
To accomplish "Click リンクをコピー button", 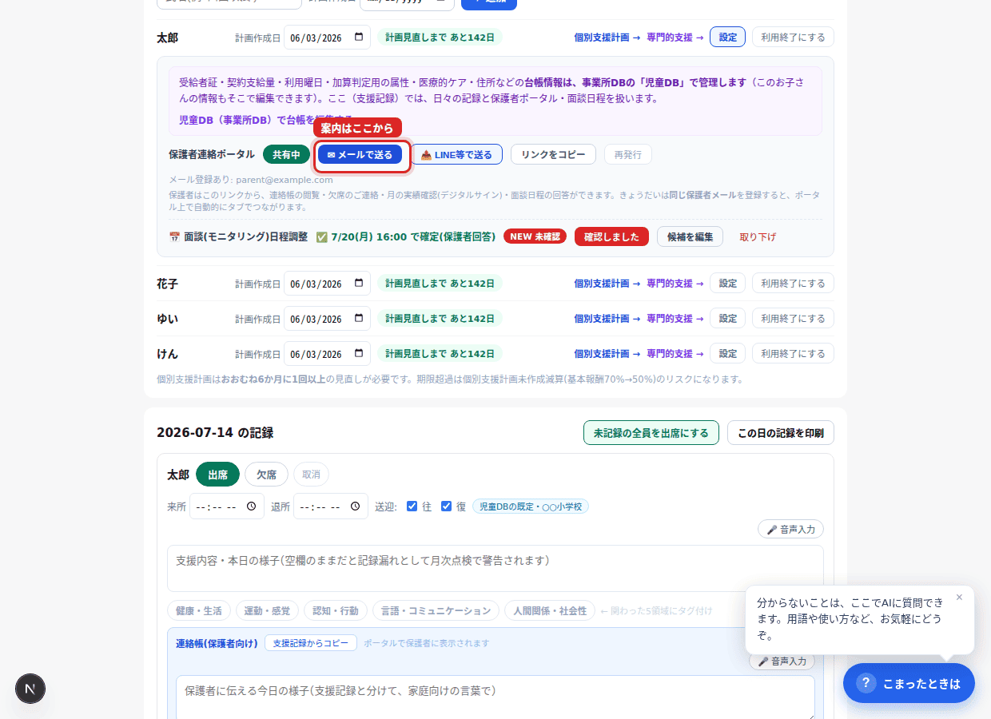I will click(553, 154).
